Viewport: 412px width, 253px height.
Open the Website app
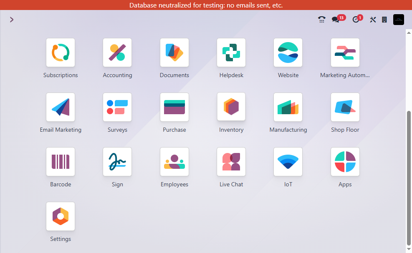(288, 53)
